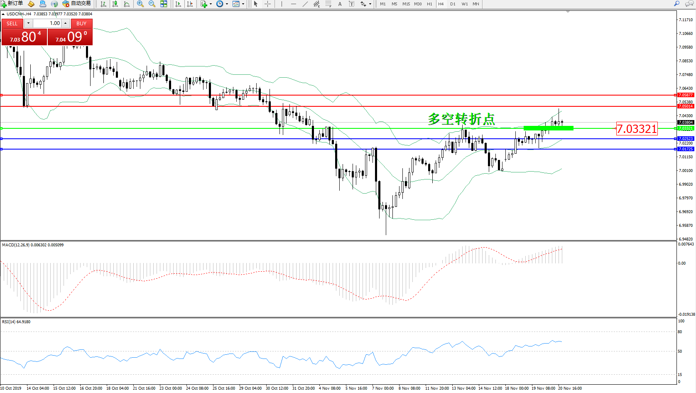This screenshot has width=696, height=393.
Task: Switch chart to candlestick display
Action: pyautogui.click(x=115, y=4)
